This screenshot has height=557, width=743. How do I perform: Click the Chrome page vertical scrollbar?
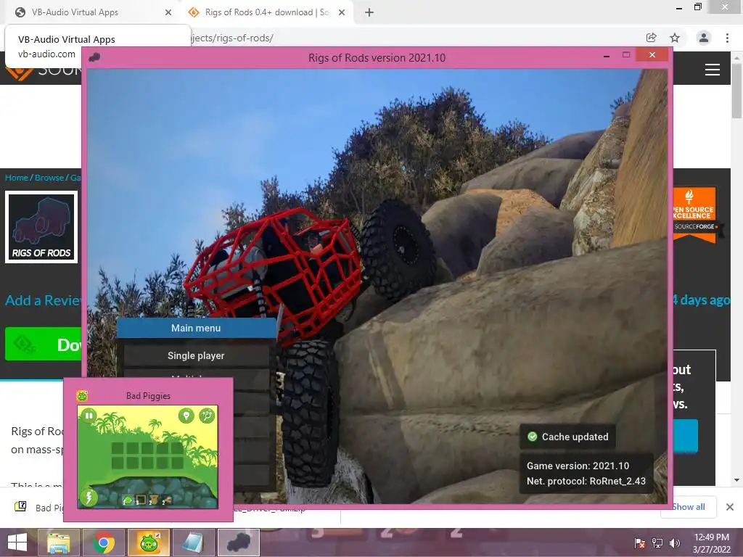click(x=736, y=90)
